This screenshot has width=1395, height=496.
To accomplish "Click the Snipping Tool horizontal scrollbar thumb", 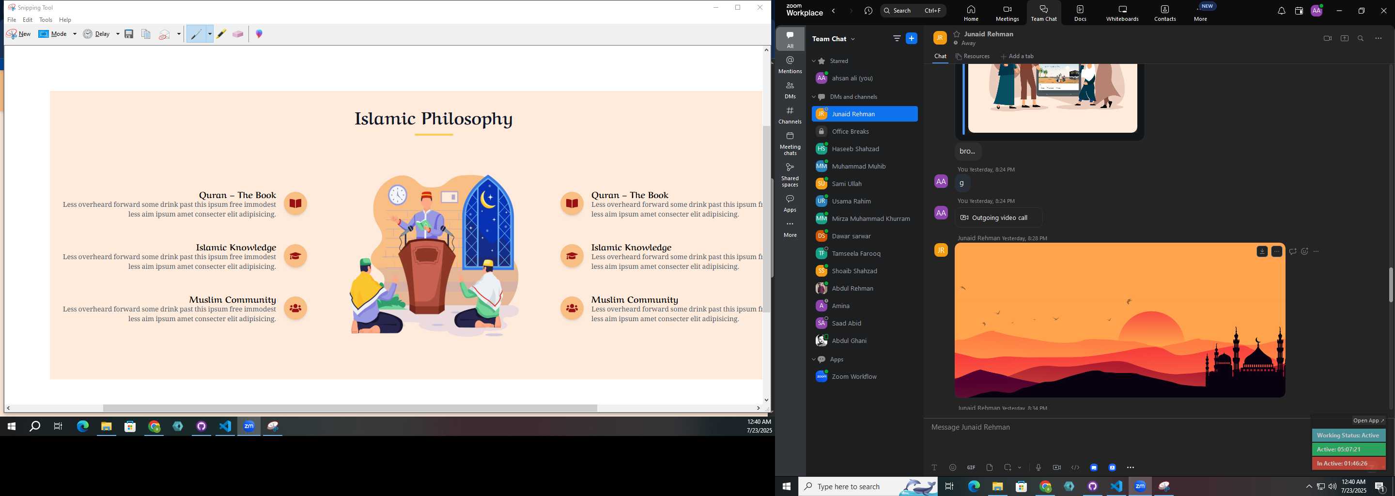I will [350, 408].
